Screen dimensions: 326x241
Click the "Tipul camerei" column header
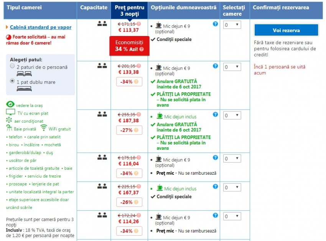point(24,7)
